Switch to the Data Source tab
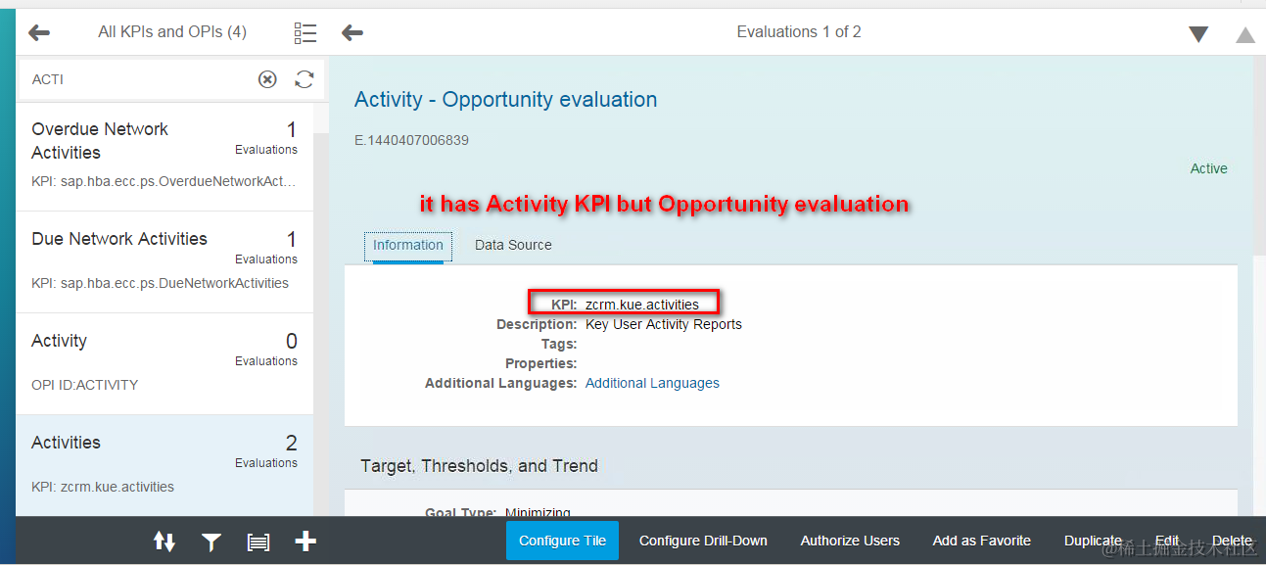This screenshot has height=566, width=1266. [x=513, y=245]
